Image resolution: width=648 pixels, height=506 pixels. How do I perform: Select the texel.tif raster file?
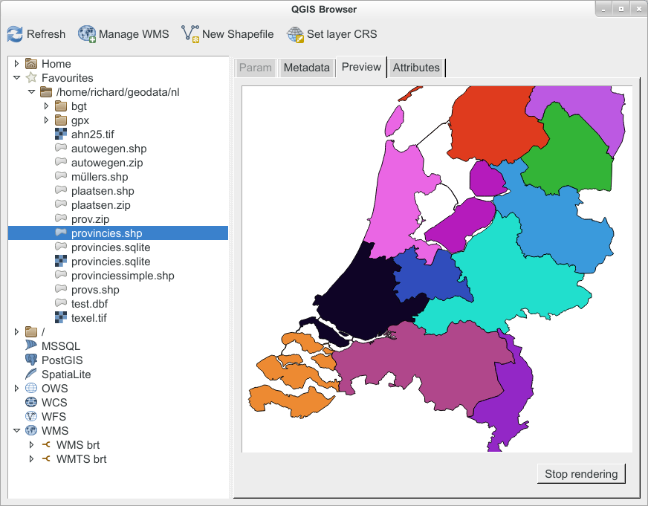coord(89,318)
